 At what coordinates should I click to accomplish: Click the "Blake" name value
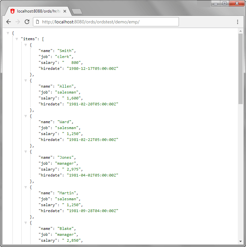tap(65, 229)
